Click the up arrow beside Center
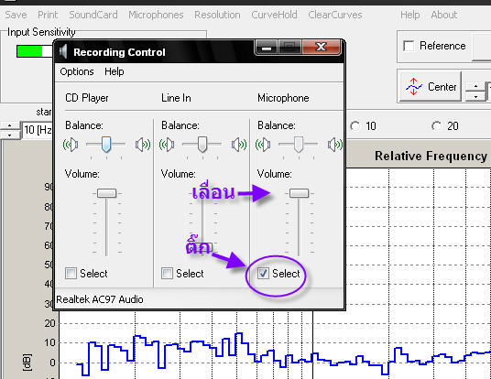This screenshot has width=491, height=379. tap(475, 86)
